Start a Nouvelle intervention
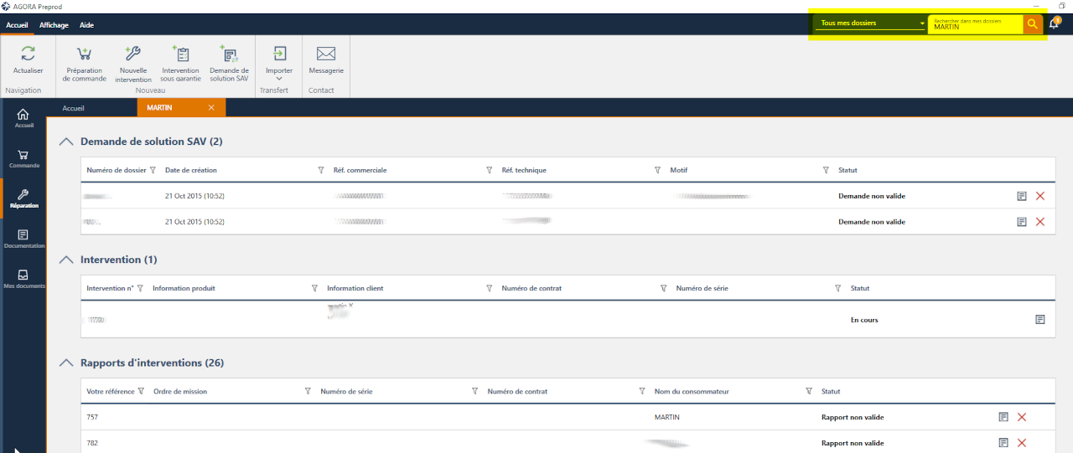This screenshot has width=1073, height=453. tap(132, 55)
